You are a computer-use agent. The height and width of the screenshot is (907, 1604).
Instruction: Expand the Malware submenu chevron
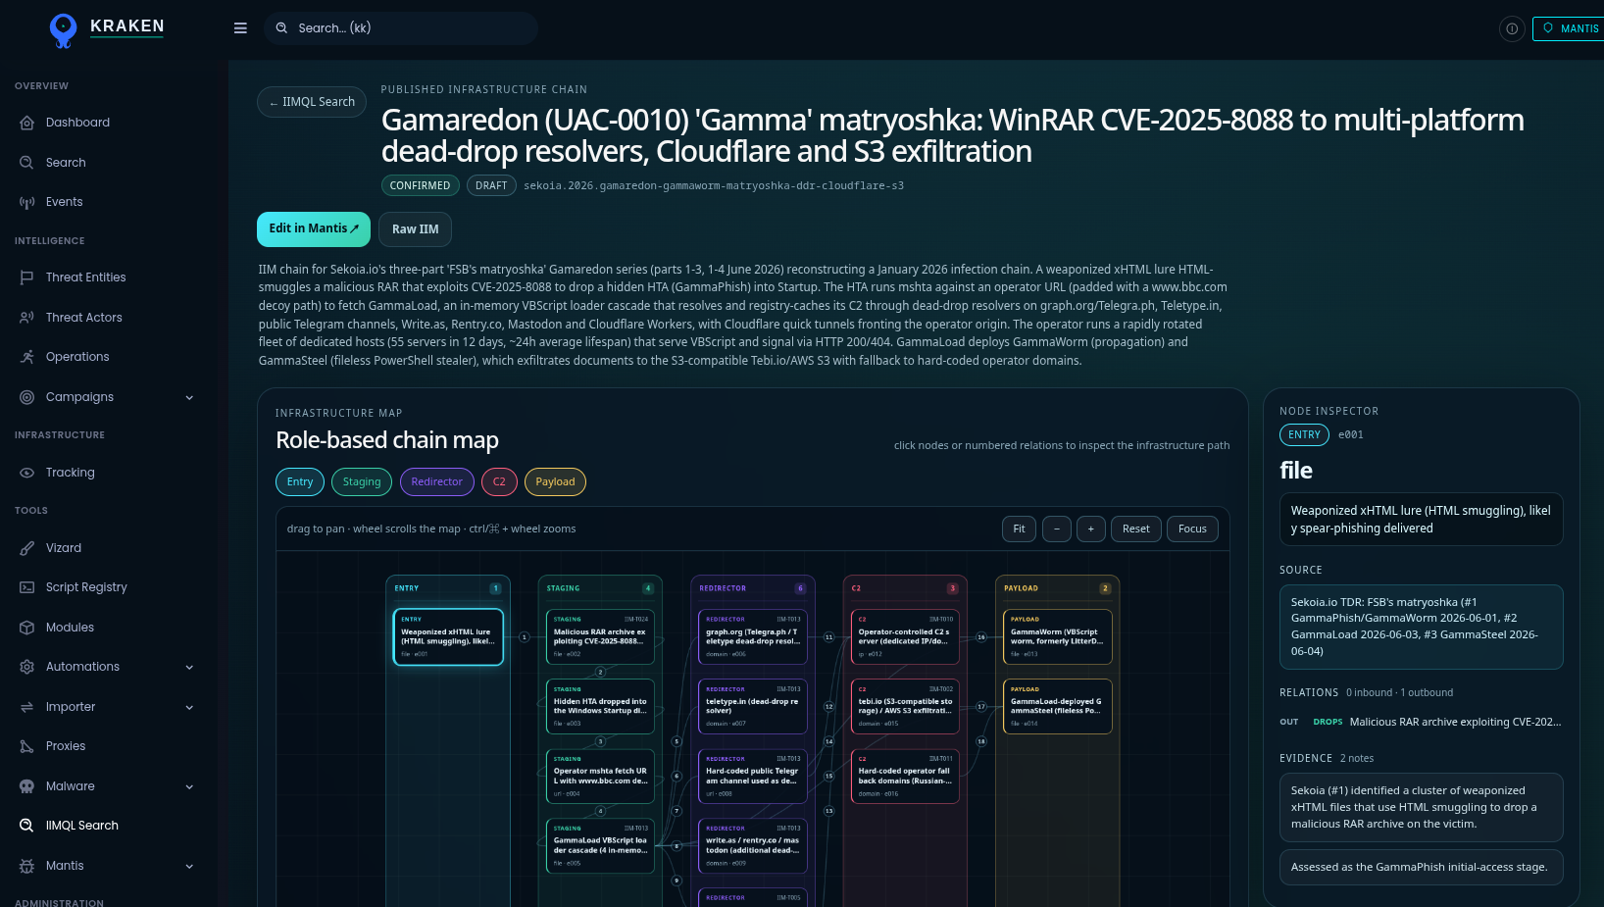click(189, 786)
